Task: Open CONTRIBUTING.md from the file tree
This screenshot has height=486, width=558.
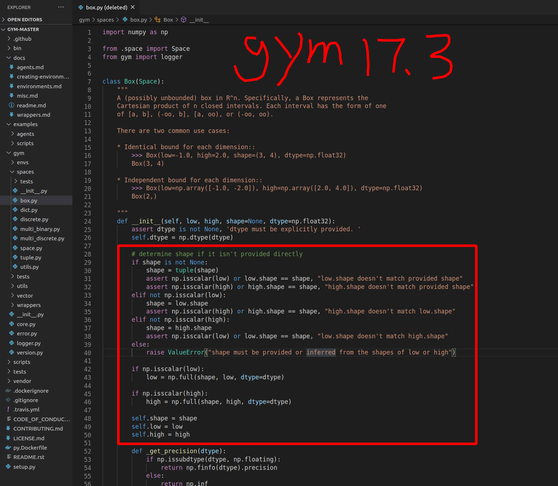Action: click(x=36, y=428)
